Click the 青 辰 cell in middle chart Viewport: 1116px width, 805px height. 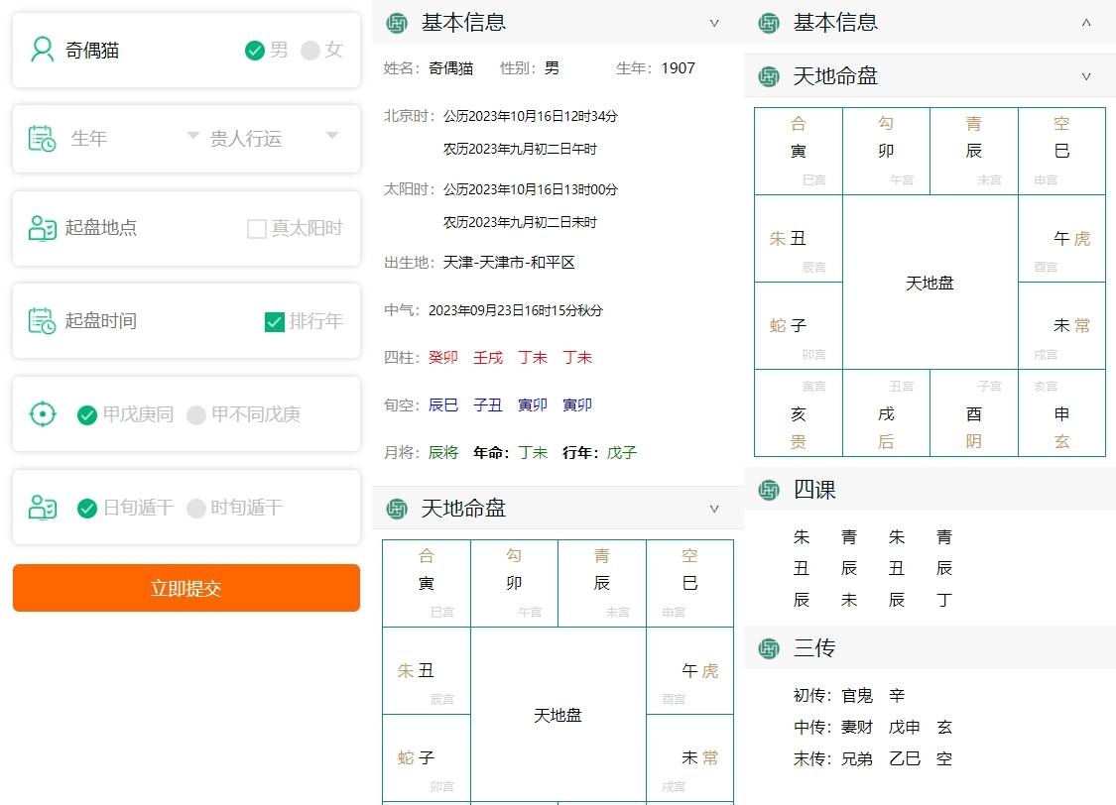602,583
